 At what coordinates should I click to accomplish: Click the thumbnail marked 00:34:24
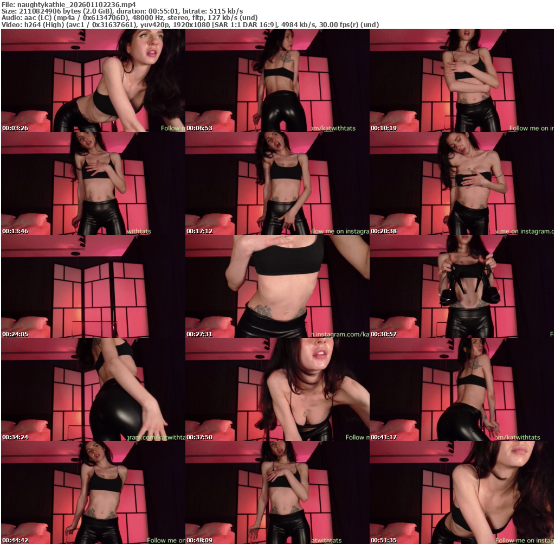click(x=93, y=389)
